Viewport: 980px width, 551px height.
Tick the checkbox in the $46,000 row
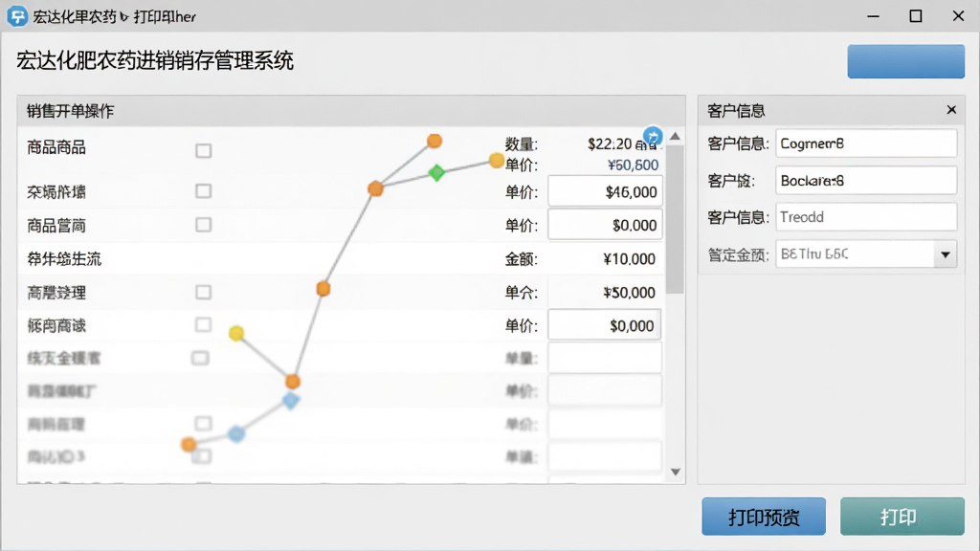[x=203, y=190]
